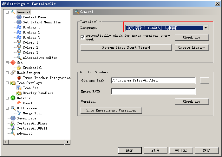222x157 pixels.
Task: Click the Network globe icon
Action: [13, 98]
